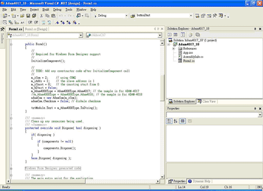Open the New Project dropdown arrow
Screen dimensions: 263x191
9,16
